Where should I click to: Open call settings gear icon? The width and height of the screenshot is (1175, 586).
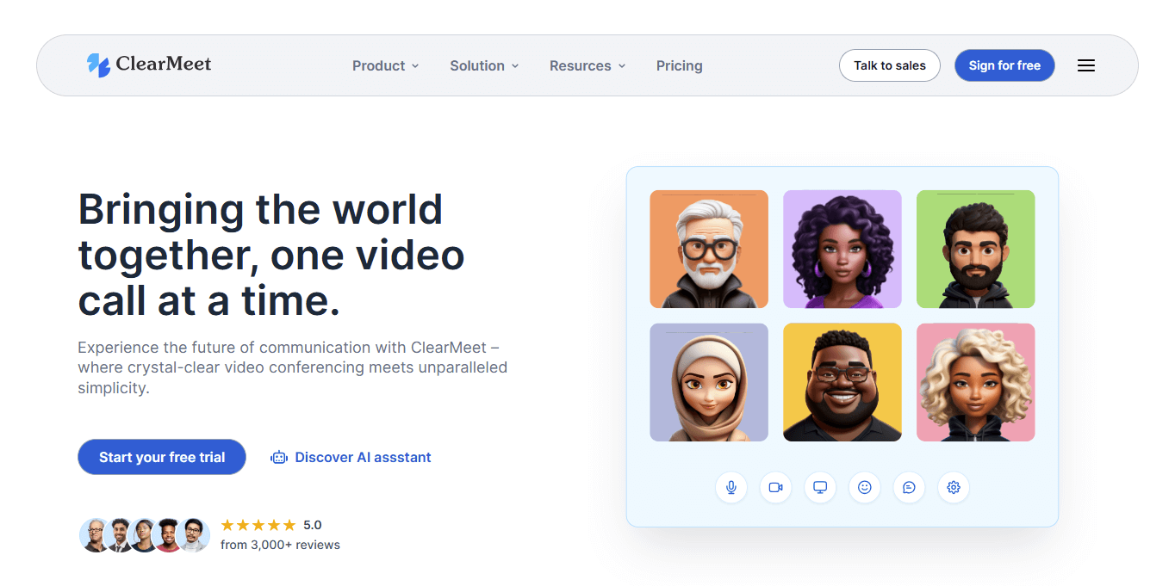point(954,487)
